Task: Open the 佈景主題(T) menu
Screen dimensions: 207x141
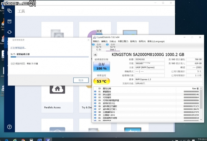Action: (123, 41)
